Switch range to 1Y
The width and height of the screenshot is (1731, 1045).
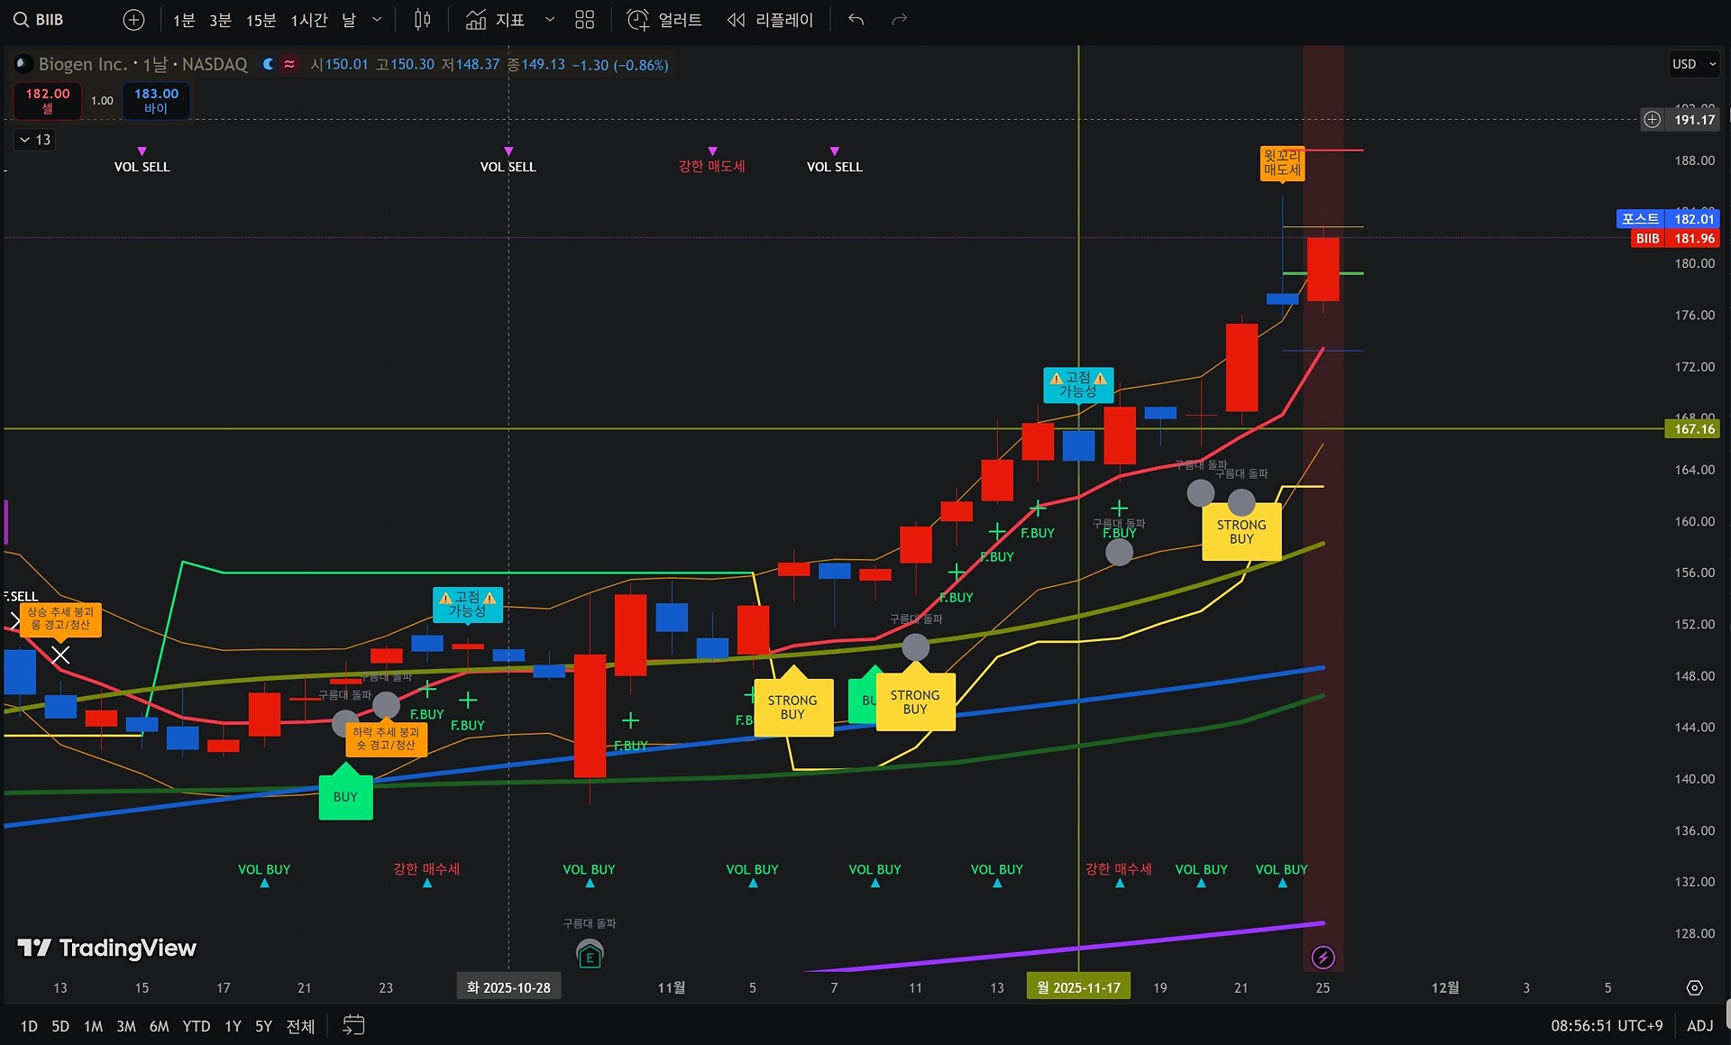(x=233, y=1026)
